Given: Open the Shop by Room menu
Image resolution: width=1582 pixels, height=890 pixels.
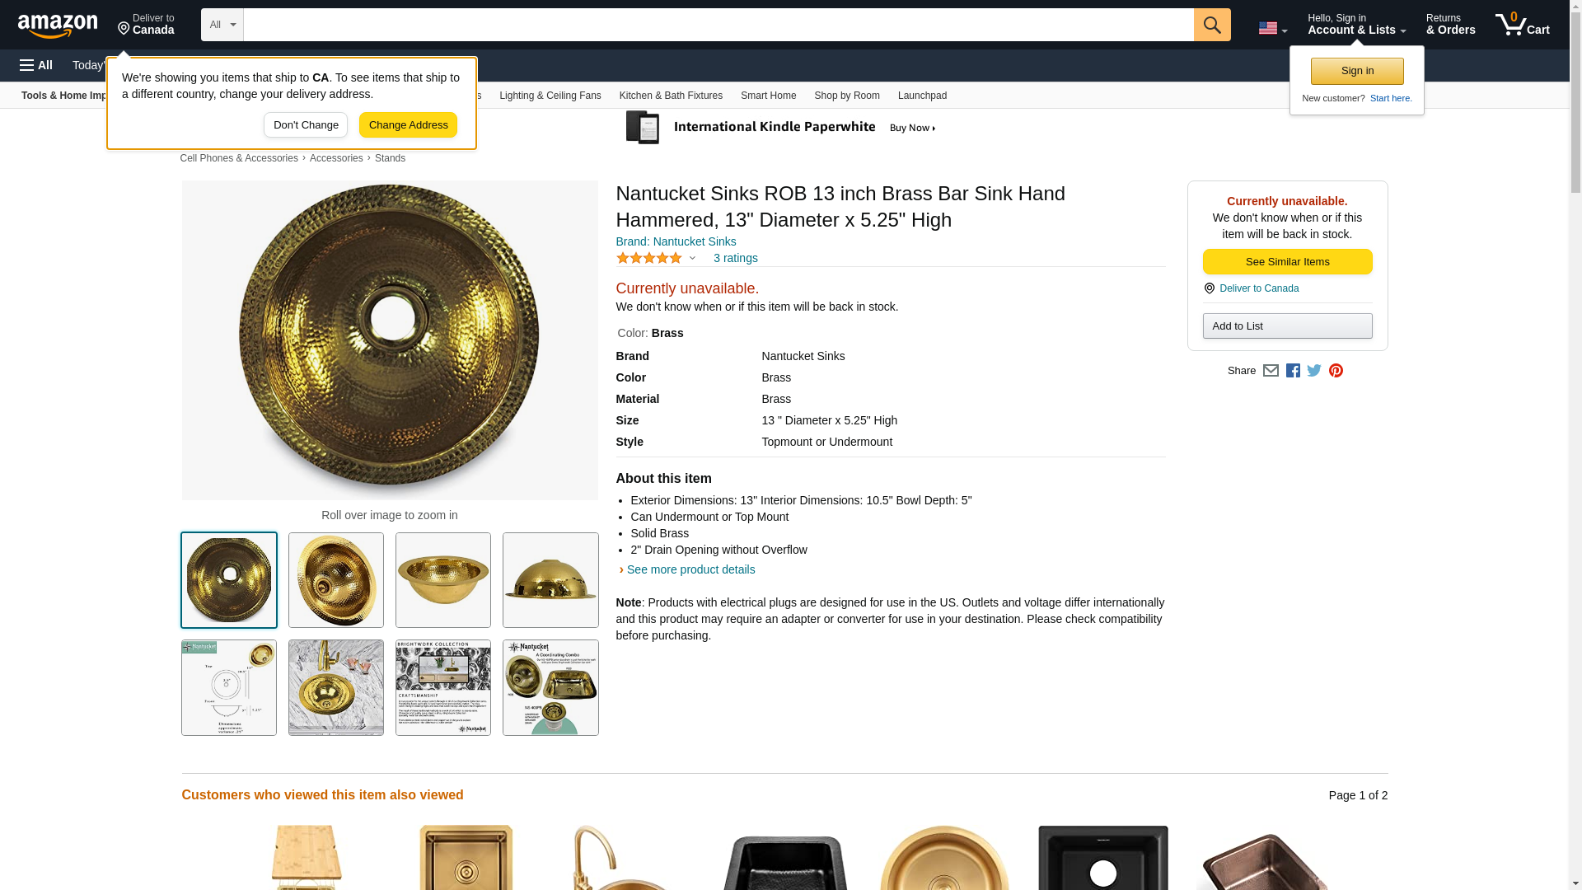Looking at the screenshot, I should click(846, 96).
